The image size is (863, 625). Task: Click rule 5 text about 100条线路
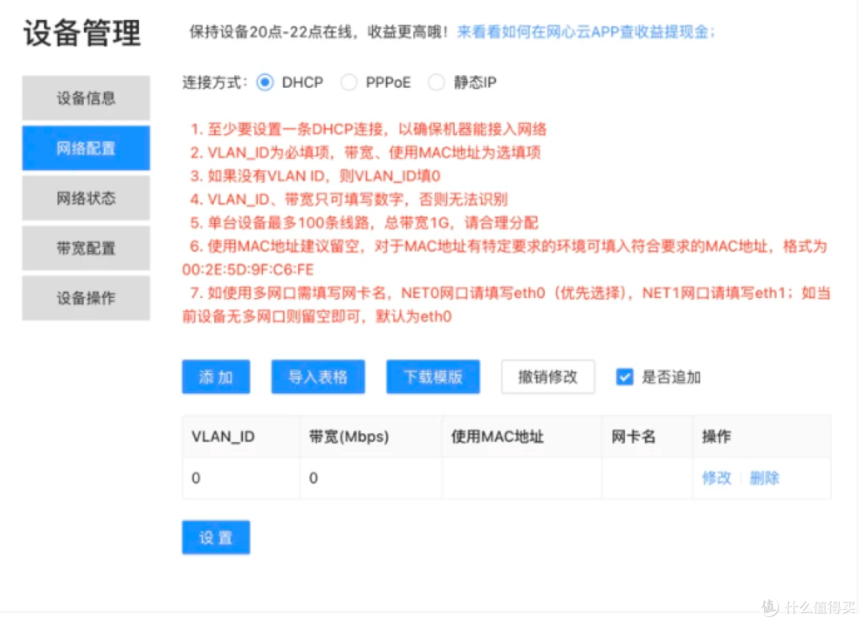coord(364,223)
